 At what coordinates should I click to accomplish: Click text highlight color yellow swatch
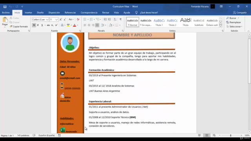pos(68,25)
